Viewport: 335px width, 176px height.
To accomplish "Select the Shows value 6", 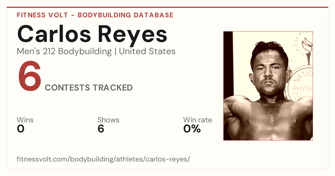I will 101,129.
